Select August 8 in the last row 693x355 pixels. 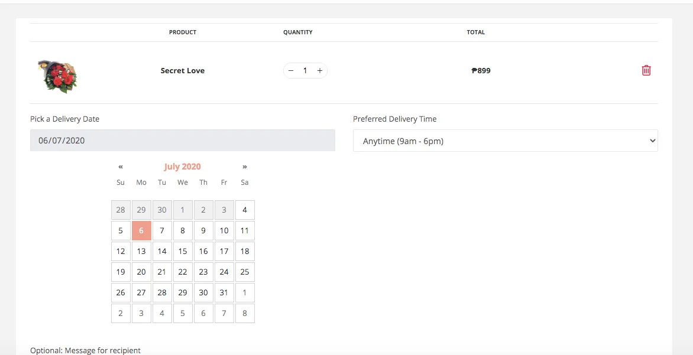point(245,313)
